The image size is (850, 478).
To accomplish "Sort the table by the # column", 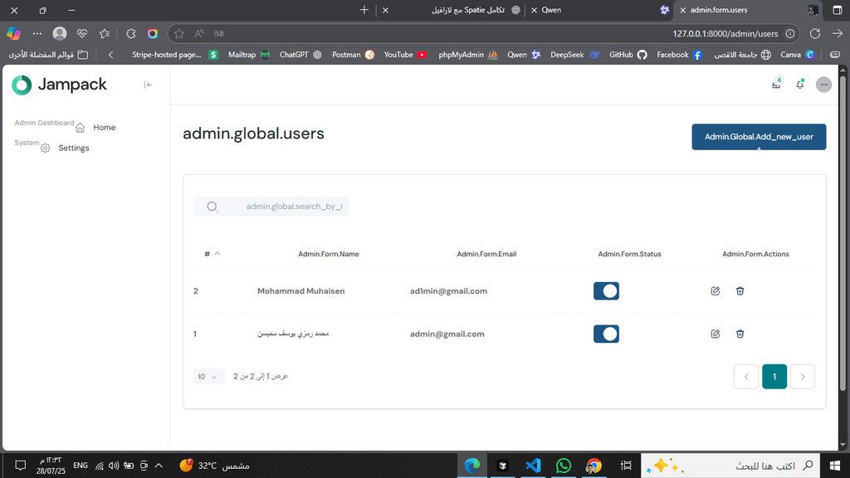I will click(212, 254).
